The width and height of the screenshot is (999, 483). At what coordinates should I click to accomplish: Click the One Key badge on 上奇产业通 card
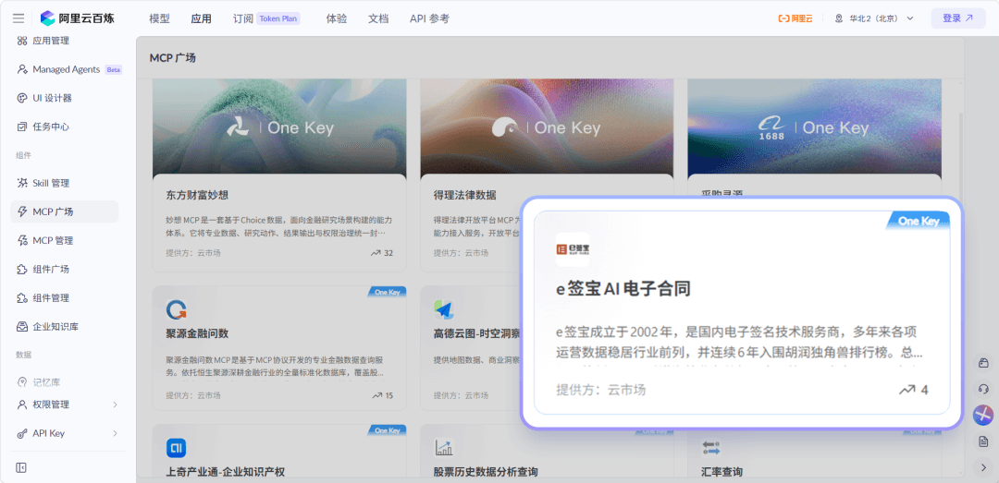387,430
